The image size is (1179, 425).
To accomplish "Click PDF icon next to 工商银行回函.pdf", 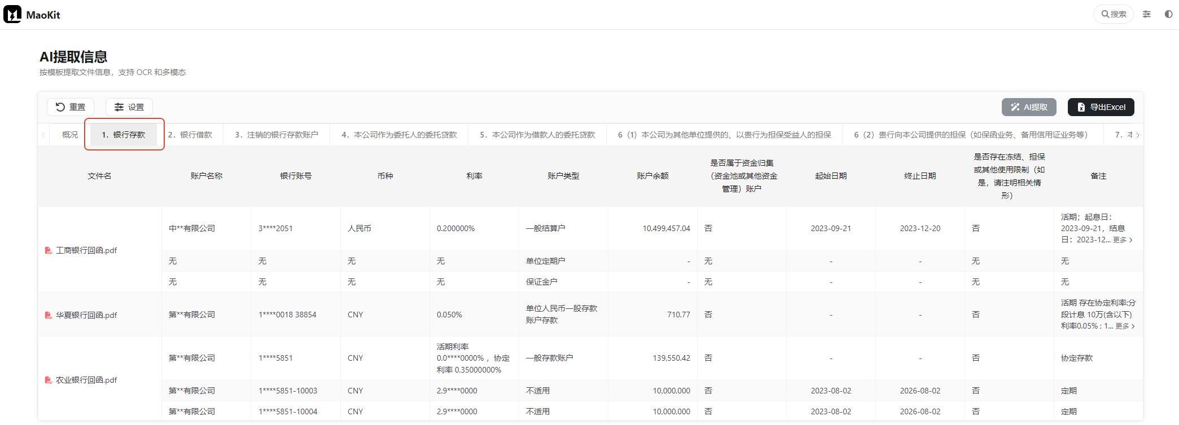I will 49,250.
